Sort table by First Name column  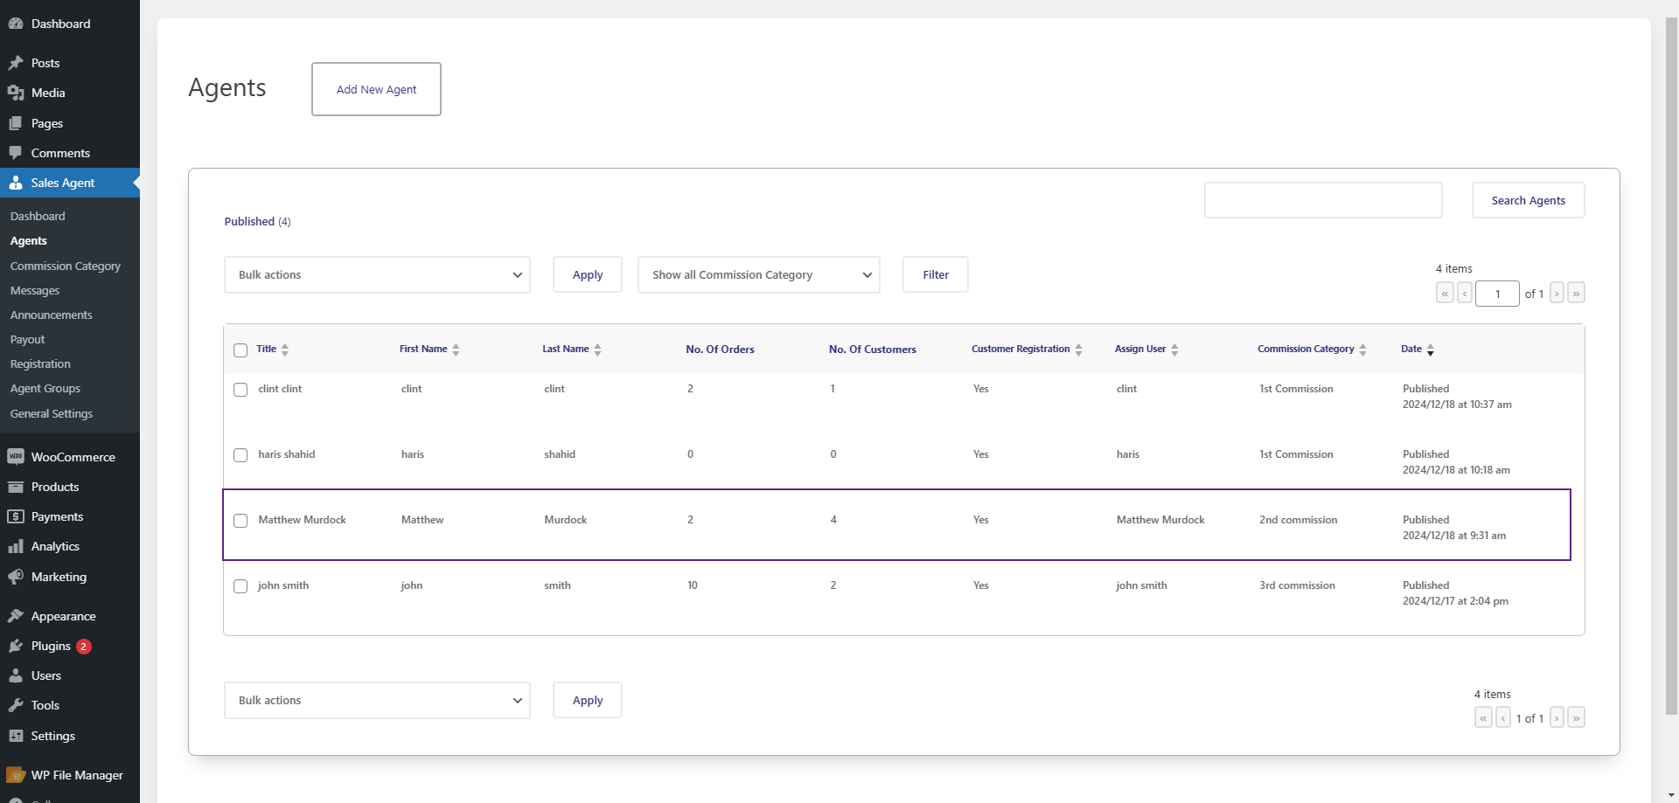pyautogui.click(x=429, y=350)
